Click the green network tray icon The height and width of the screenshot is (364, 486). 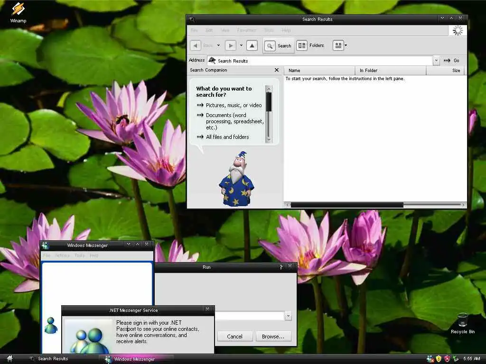[455, 359]
